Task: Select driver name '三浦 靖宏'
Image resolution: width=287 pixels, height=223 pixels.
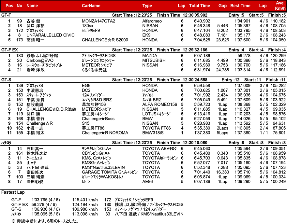Action: [x=35, y=177]
